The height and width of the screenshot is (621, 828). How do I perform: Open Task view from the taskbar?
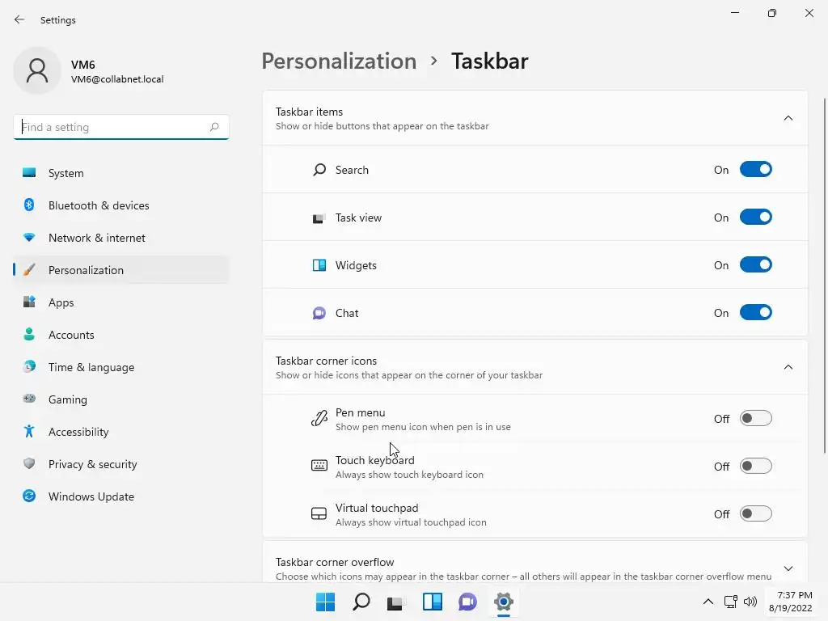pyautogui.click(x=396, y=602)
